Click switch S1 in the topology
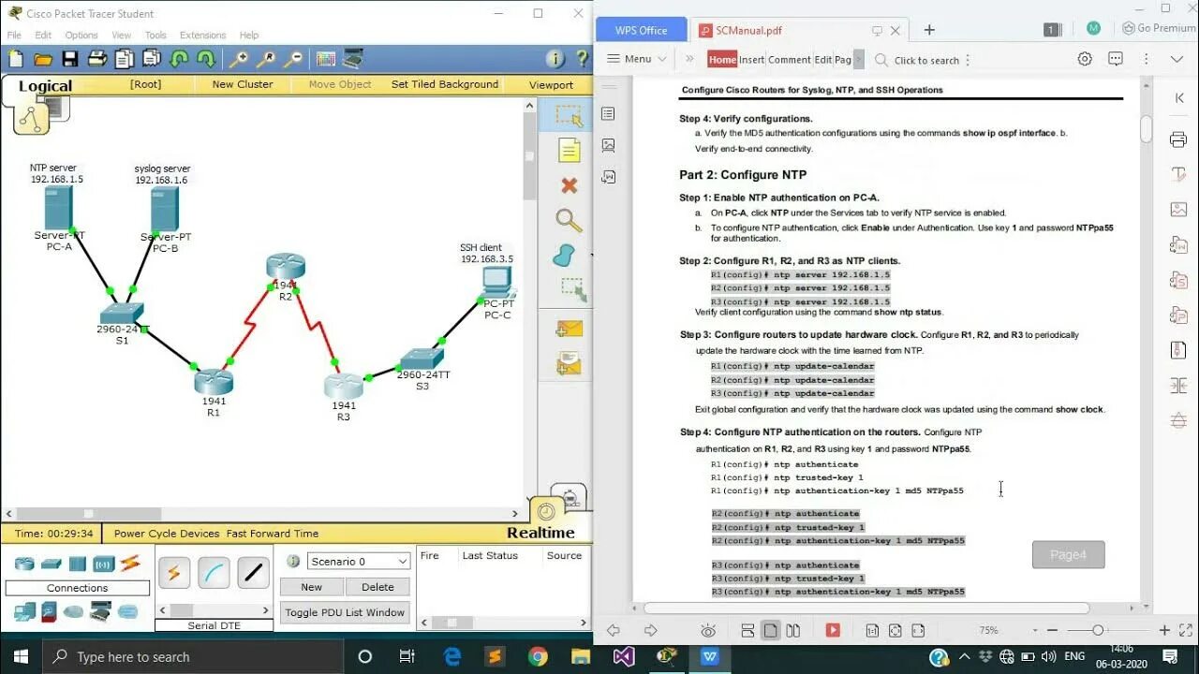This screenshot has width=1199, height=674. pos(122,314)
